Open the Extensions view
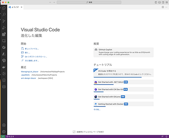This screenshot has height=138, width=169. click(4, 34)
